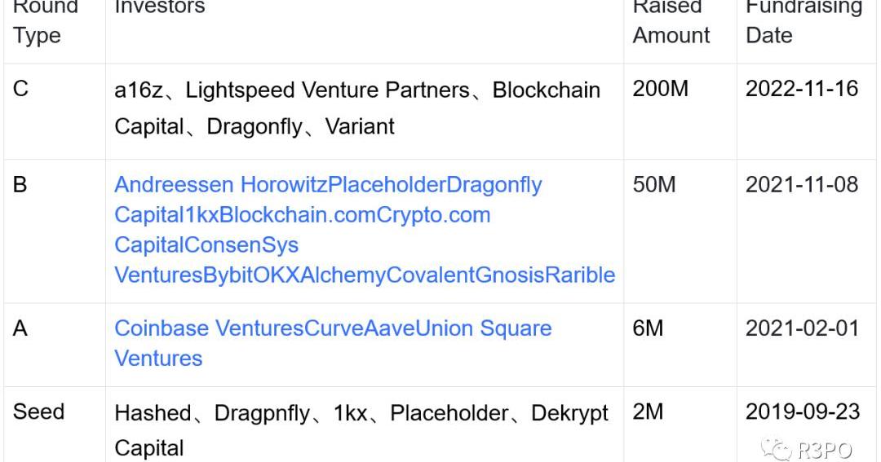This screenshot has height=462, width=881.
Task: Click the Fundraising Date column header
Action: click(804, 21)
